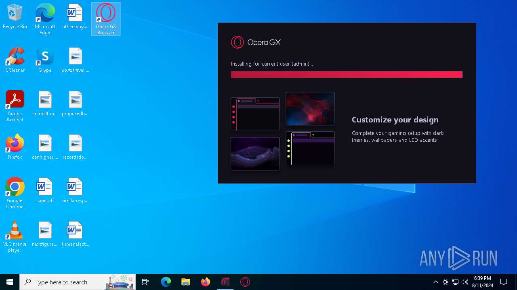Select the similarresp... Word document icon
This screenshot has width=517, height=290.
click(75, 191)
